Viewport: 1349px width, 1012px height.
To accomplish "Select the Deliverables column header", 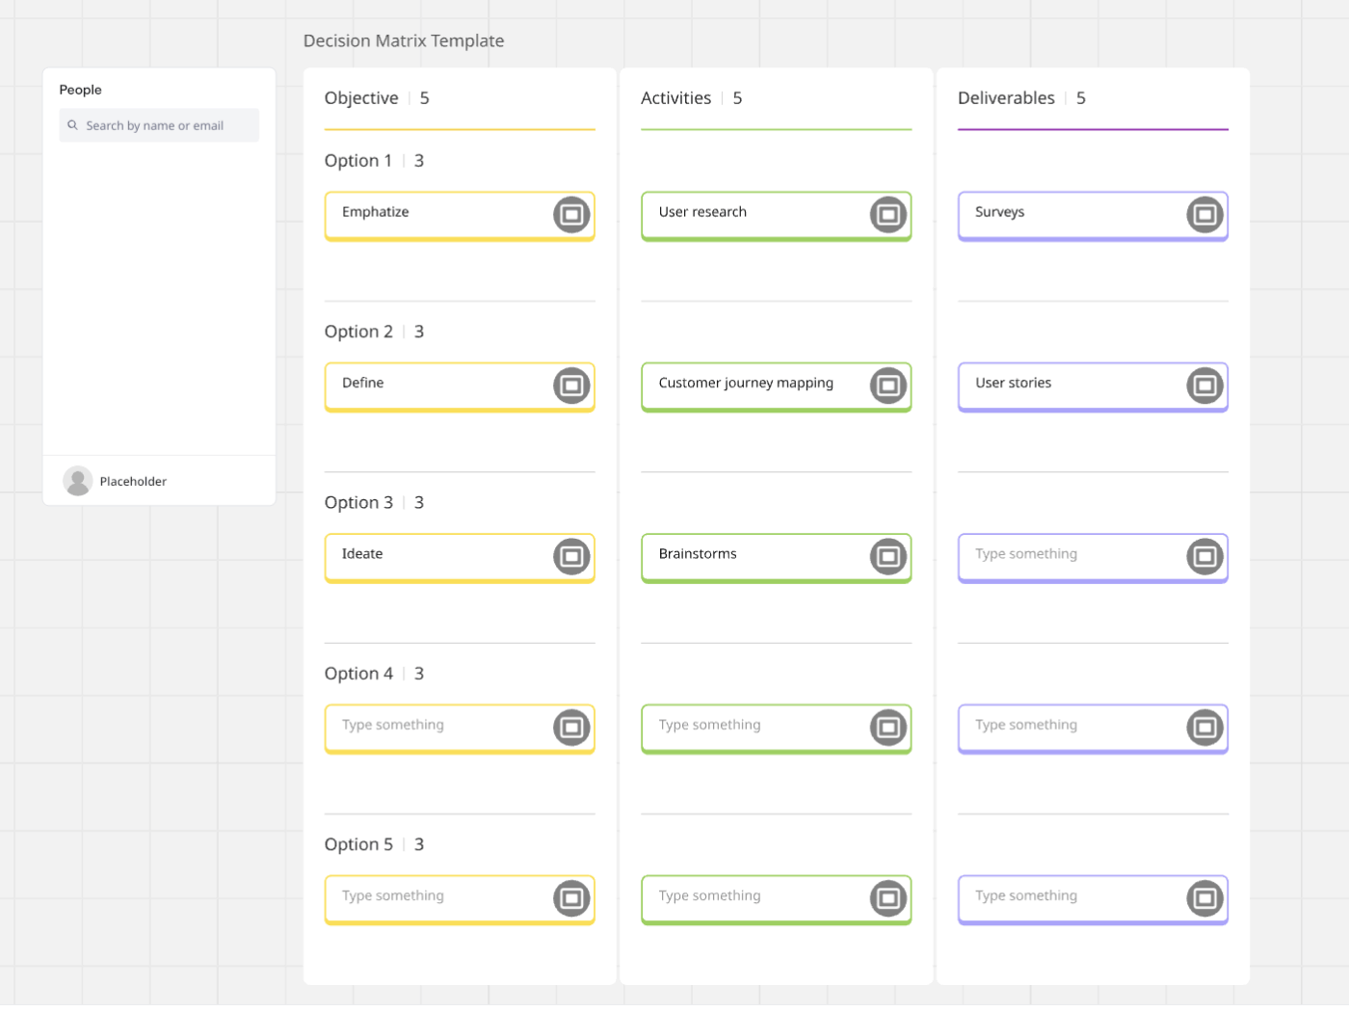I will pos(1006,97).
